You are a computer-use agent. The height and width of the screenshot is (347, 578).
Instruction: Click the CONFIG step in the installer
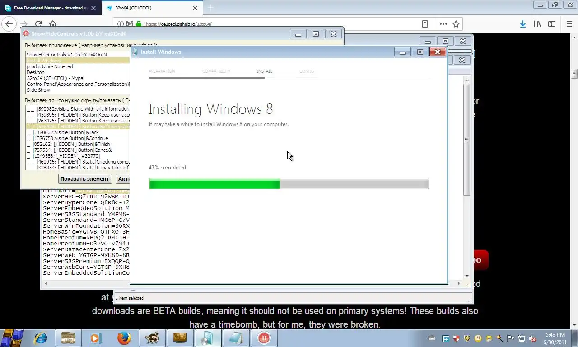[x=306, y=71]
